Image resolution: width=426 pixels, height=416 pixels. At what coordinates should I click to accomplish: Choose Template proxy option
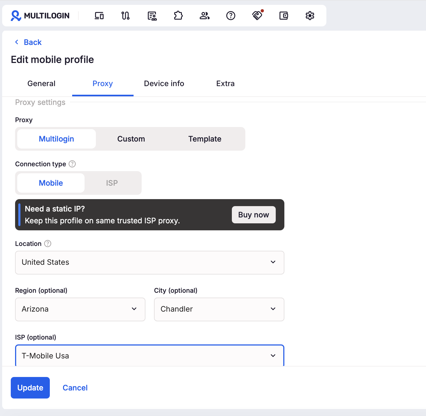[205, 139]
